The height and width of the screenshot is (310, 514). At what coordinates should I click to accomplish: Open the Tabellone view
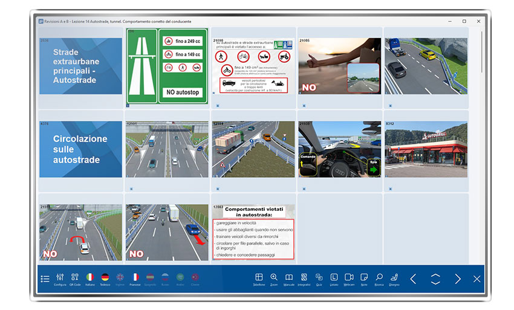click(259, 277)
